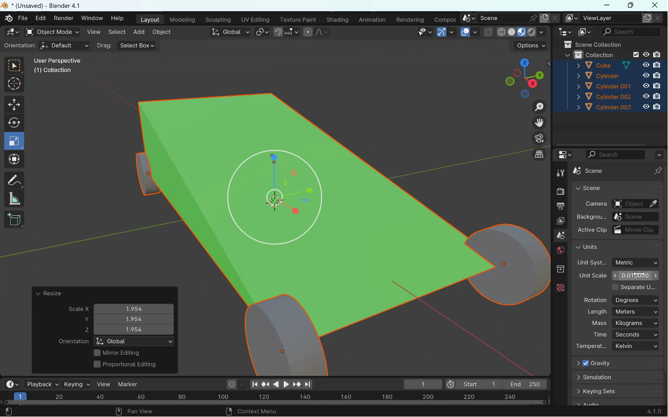Screen dimensions: 668x417
Task: Click the zoom view magnifier icon
Action: [540, 107]
